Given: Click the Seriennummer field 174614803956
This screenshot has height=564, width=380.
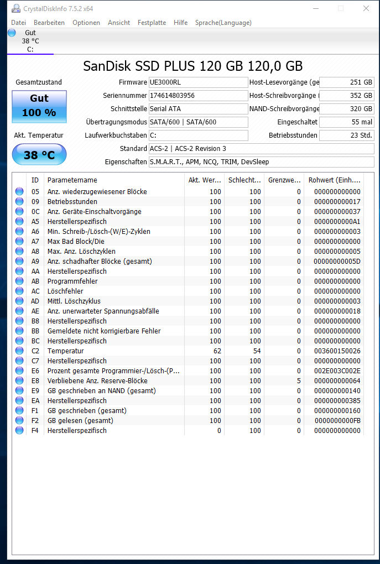Looking at the screenshot, I should [x=199, y=96].
